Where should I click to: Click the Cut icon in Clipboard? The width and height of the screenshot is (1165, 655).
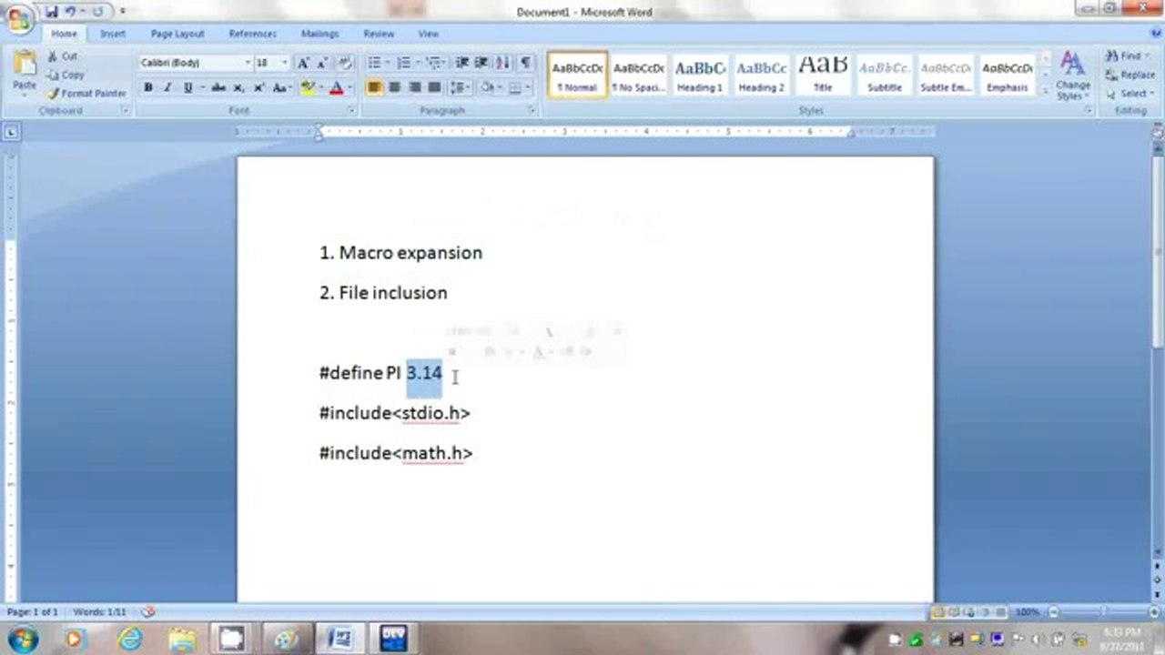pos(63,56)
